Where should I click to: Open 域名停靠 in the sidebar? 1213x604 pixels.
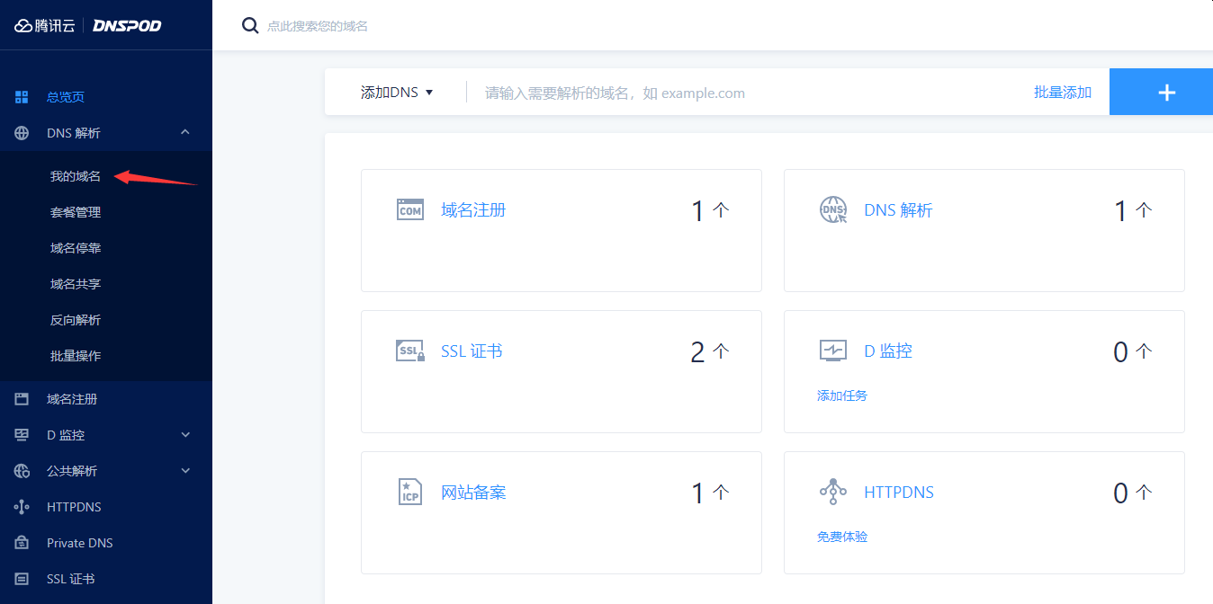76,248
